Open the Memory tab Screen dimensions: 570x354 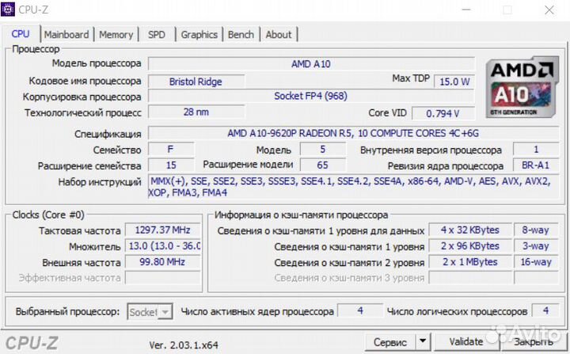pos(116,35)
